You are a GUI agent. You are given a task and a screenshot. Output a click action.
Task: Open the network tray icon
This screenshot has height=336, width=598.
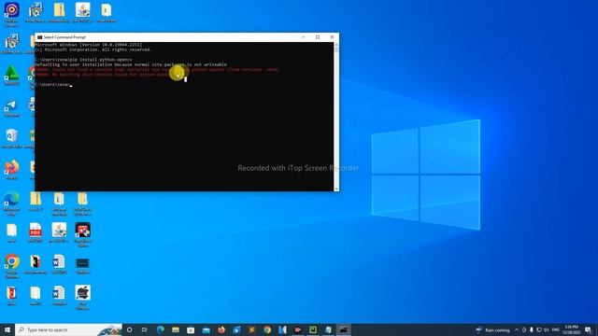point(539,329)
